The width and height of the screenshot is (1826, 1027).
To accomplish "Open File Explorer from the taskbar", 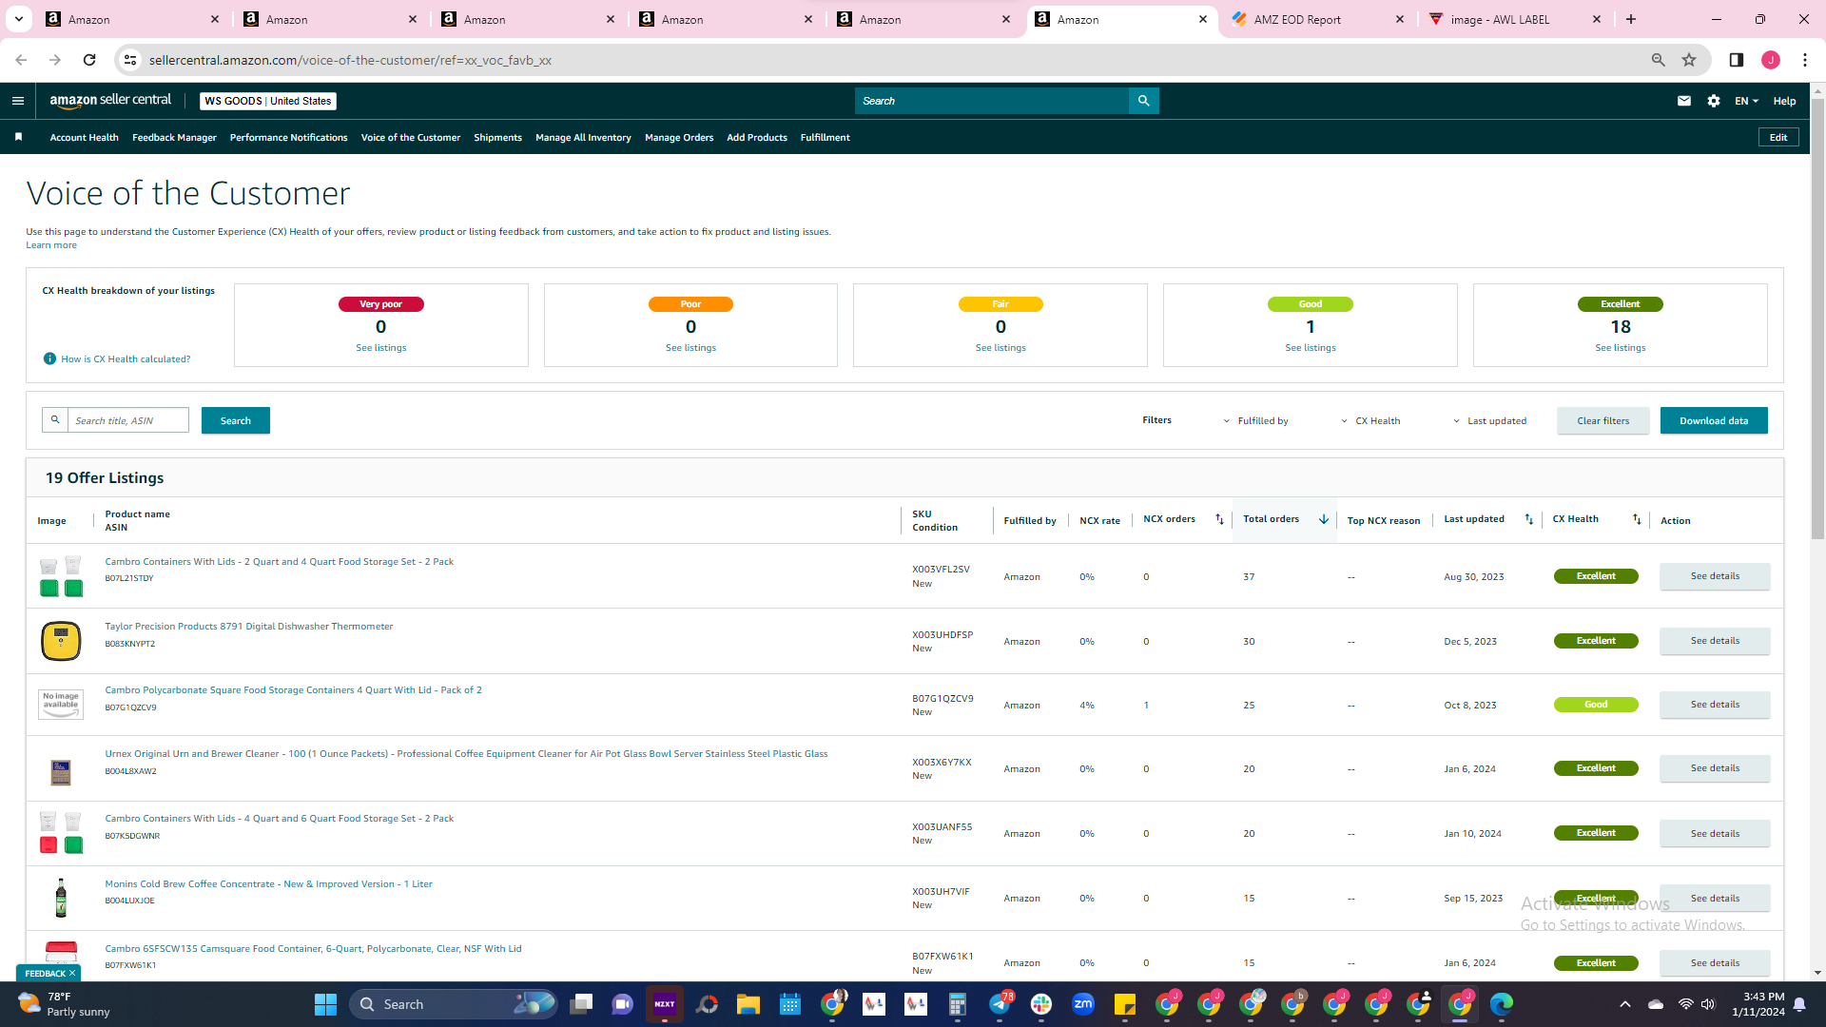I will click(x=748, y=1004).
